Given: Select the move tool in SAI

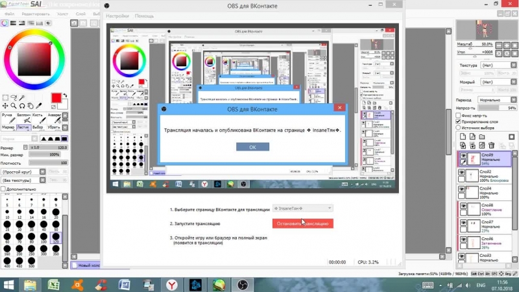Looking at the screenshot, I should [5, 106].
